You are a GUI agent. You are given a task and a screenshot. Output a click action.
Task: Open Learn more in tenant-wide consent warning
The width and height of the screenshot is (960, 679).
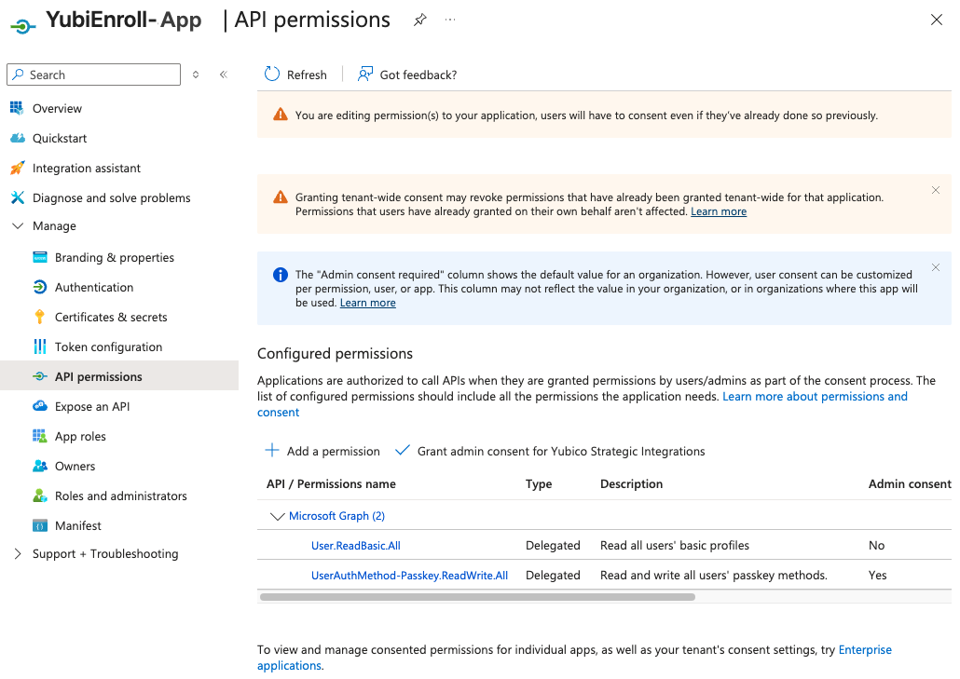(x=719, y=211)
